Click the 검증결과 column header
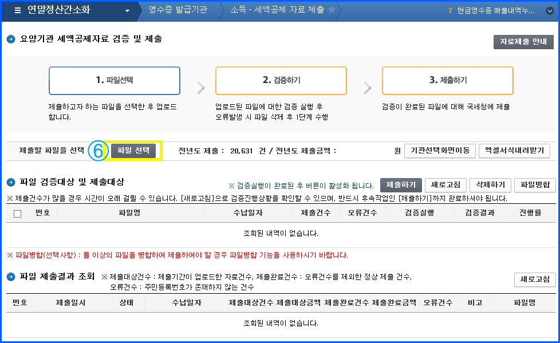The width and height of the screenshot is (560, 343). (480, 213)
